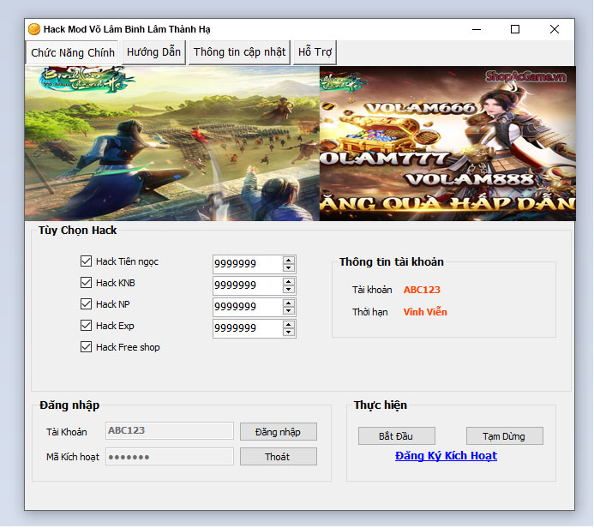Screen dimensions: 594x528
Task: Uncheck the Hack Tiên ngọc checkbox
Action: click(86, 261)
